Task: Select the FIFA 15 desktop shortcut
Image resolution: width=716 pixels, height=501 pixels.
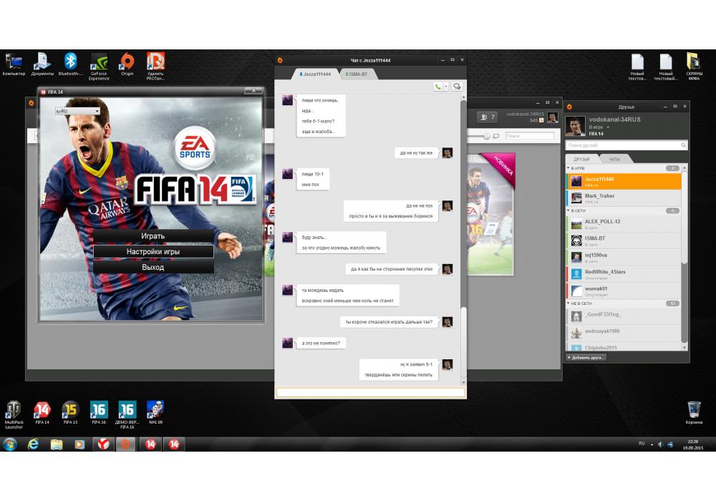Action: point(70,412)
